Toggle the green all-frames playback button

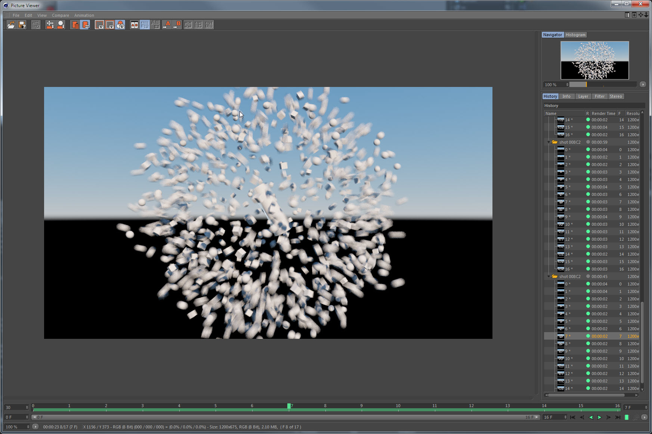tap(627, 417)
